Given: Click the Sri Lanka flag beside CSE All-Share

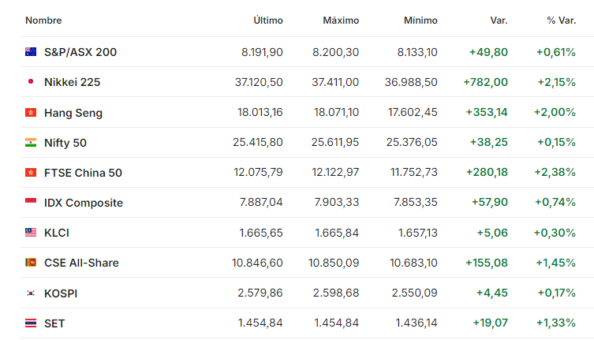Looking at the screenshot, I should (x=31, y=262).
